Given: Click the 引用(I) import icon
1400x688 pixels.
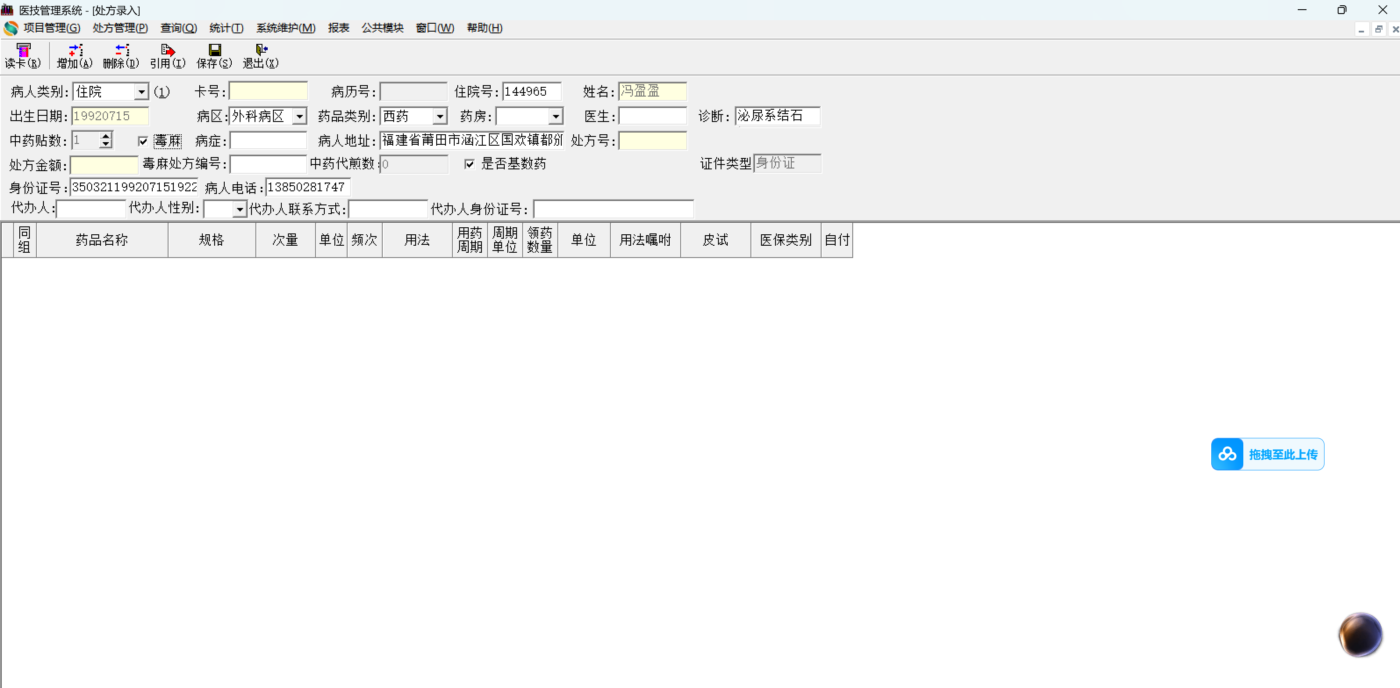Looking at the screenshot, I should [167, 50].
